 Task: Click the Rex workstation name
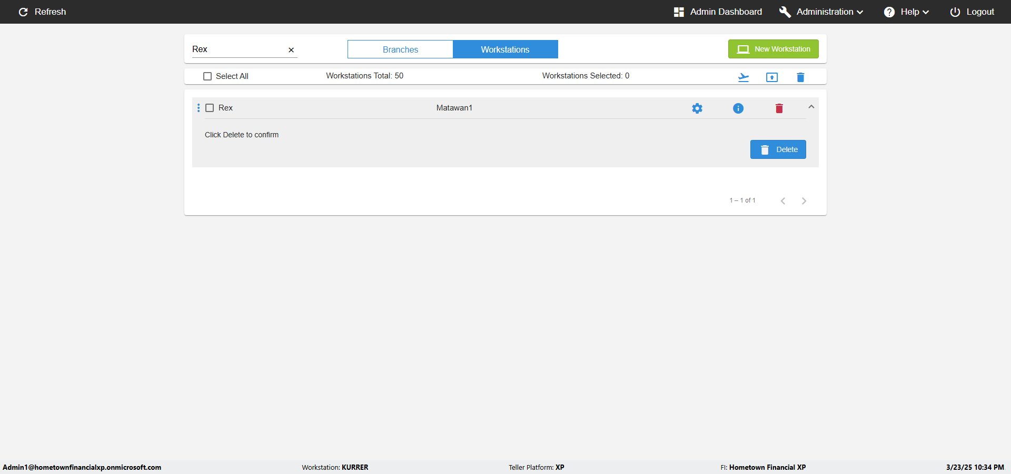(225, 108)
